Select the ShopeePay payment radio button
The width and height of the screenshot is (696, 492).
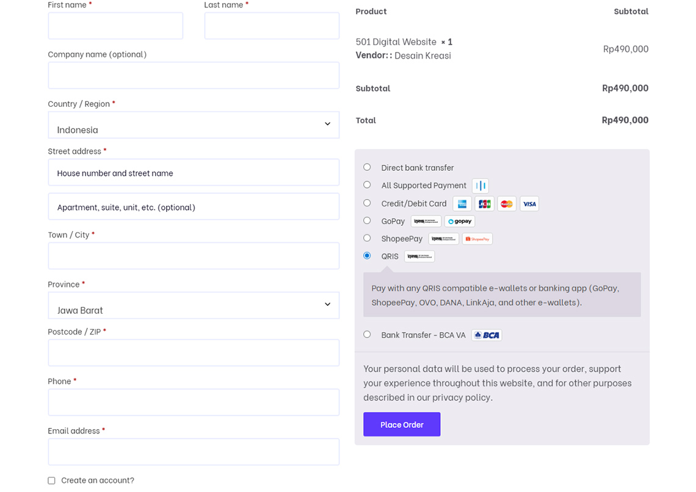[x=367, y=238]
